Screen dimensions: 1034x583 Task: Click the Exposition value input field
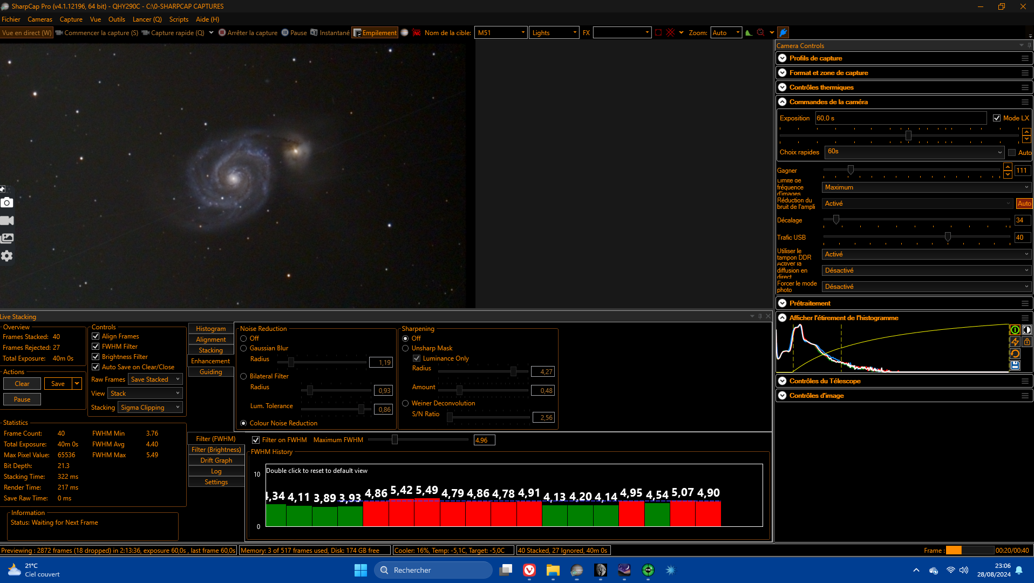(x=901, y=118)
